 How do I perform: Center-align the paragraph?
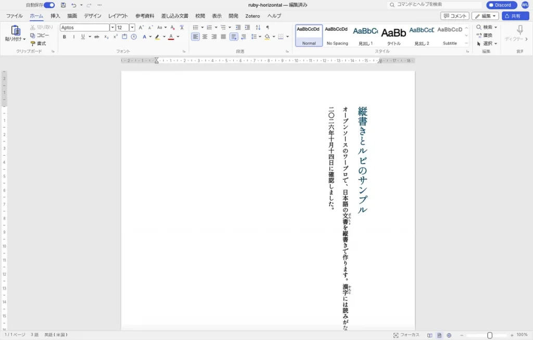point(205,37)
